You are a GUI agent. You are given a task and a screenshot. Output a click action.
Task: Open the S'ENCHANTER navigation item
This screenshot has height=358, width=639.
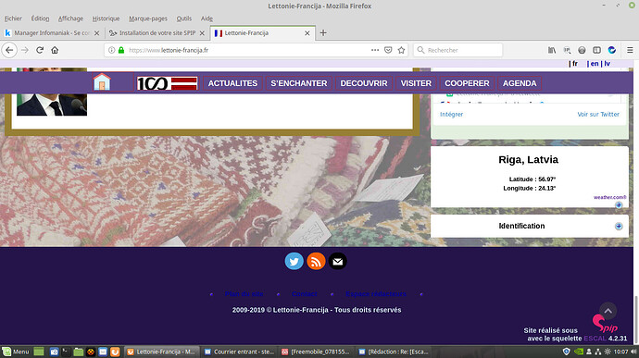pyautogui.click(x=299, y=83)
